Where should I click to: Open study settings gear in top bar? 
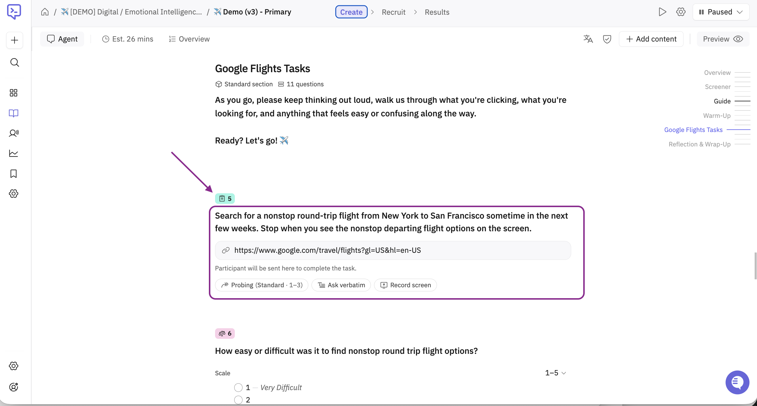tap(681, 12)
